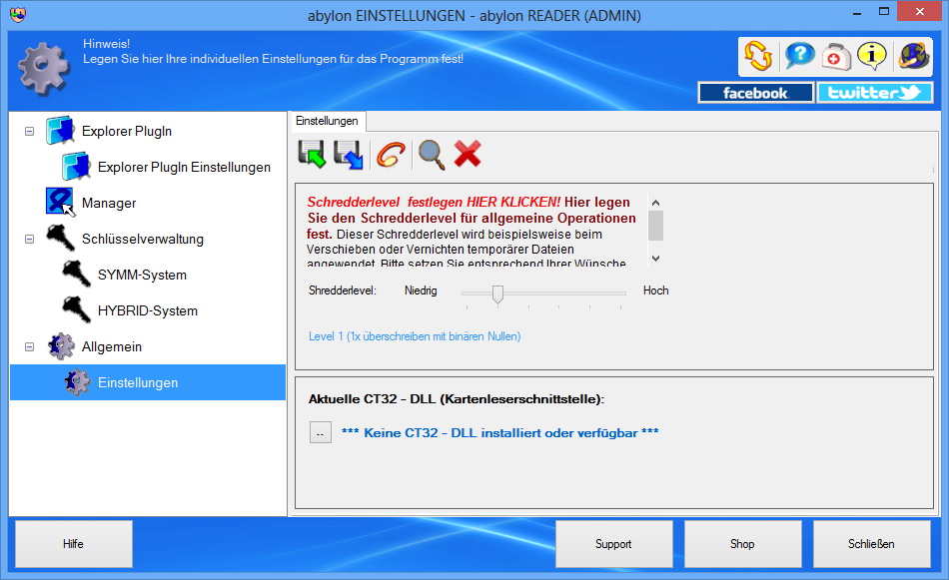This screenshot has width=949, height=580.
Task: Click the Explorer PlugIn Einstellungen icon
Action: pyautogui.click(x=76, y=167)
